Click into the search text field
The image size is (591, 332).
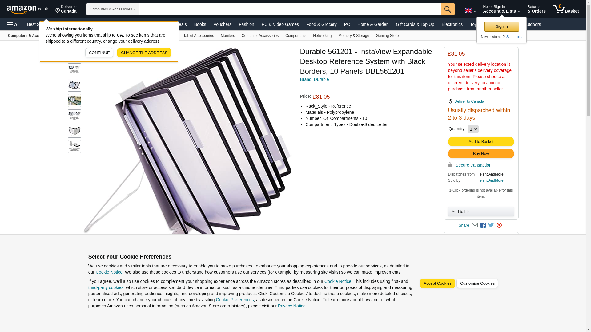click(x=290, y=9)
